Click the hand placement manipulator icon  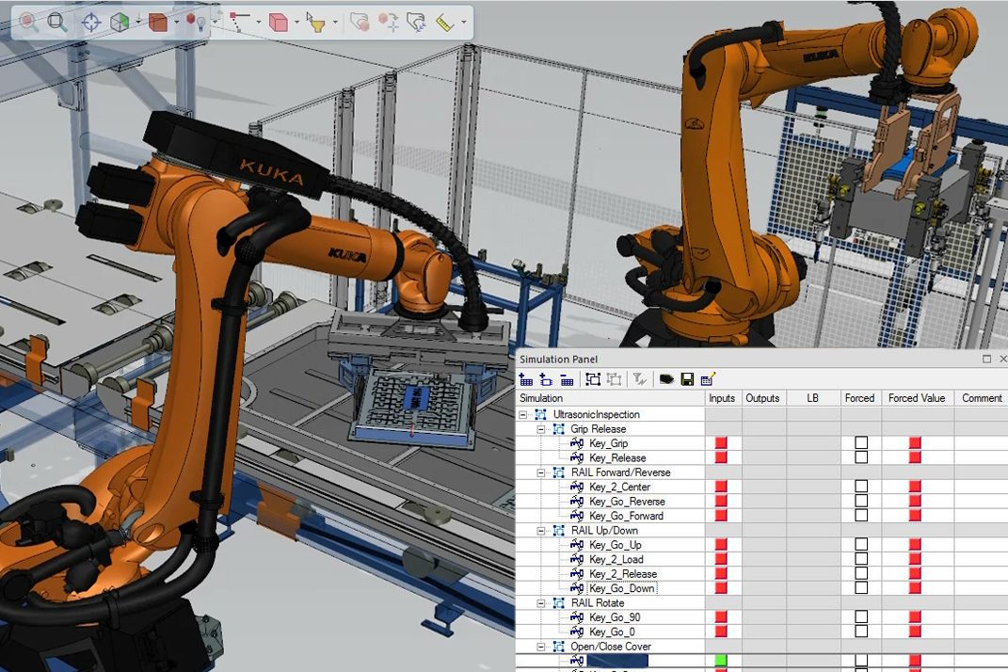(x=360, y=23)
